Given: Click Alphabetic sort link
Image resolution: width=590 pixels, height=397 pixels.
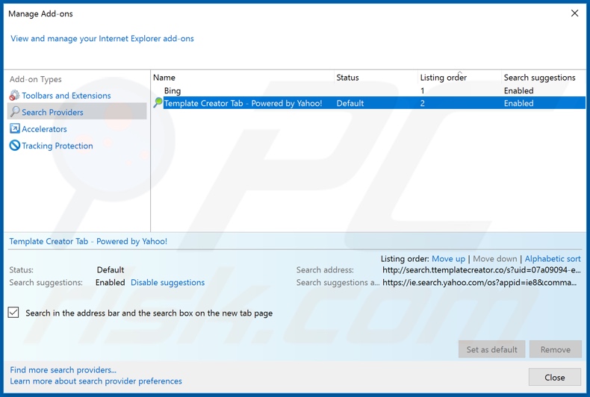Looking at the screenshot, I should [x=553, y=259].
